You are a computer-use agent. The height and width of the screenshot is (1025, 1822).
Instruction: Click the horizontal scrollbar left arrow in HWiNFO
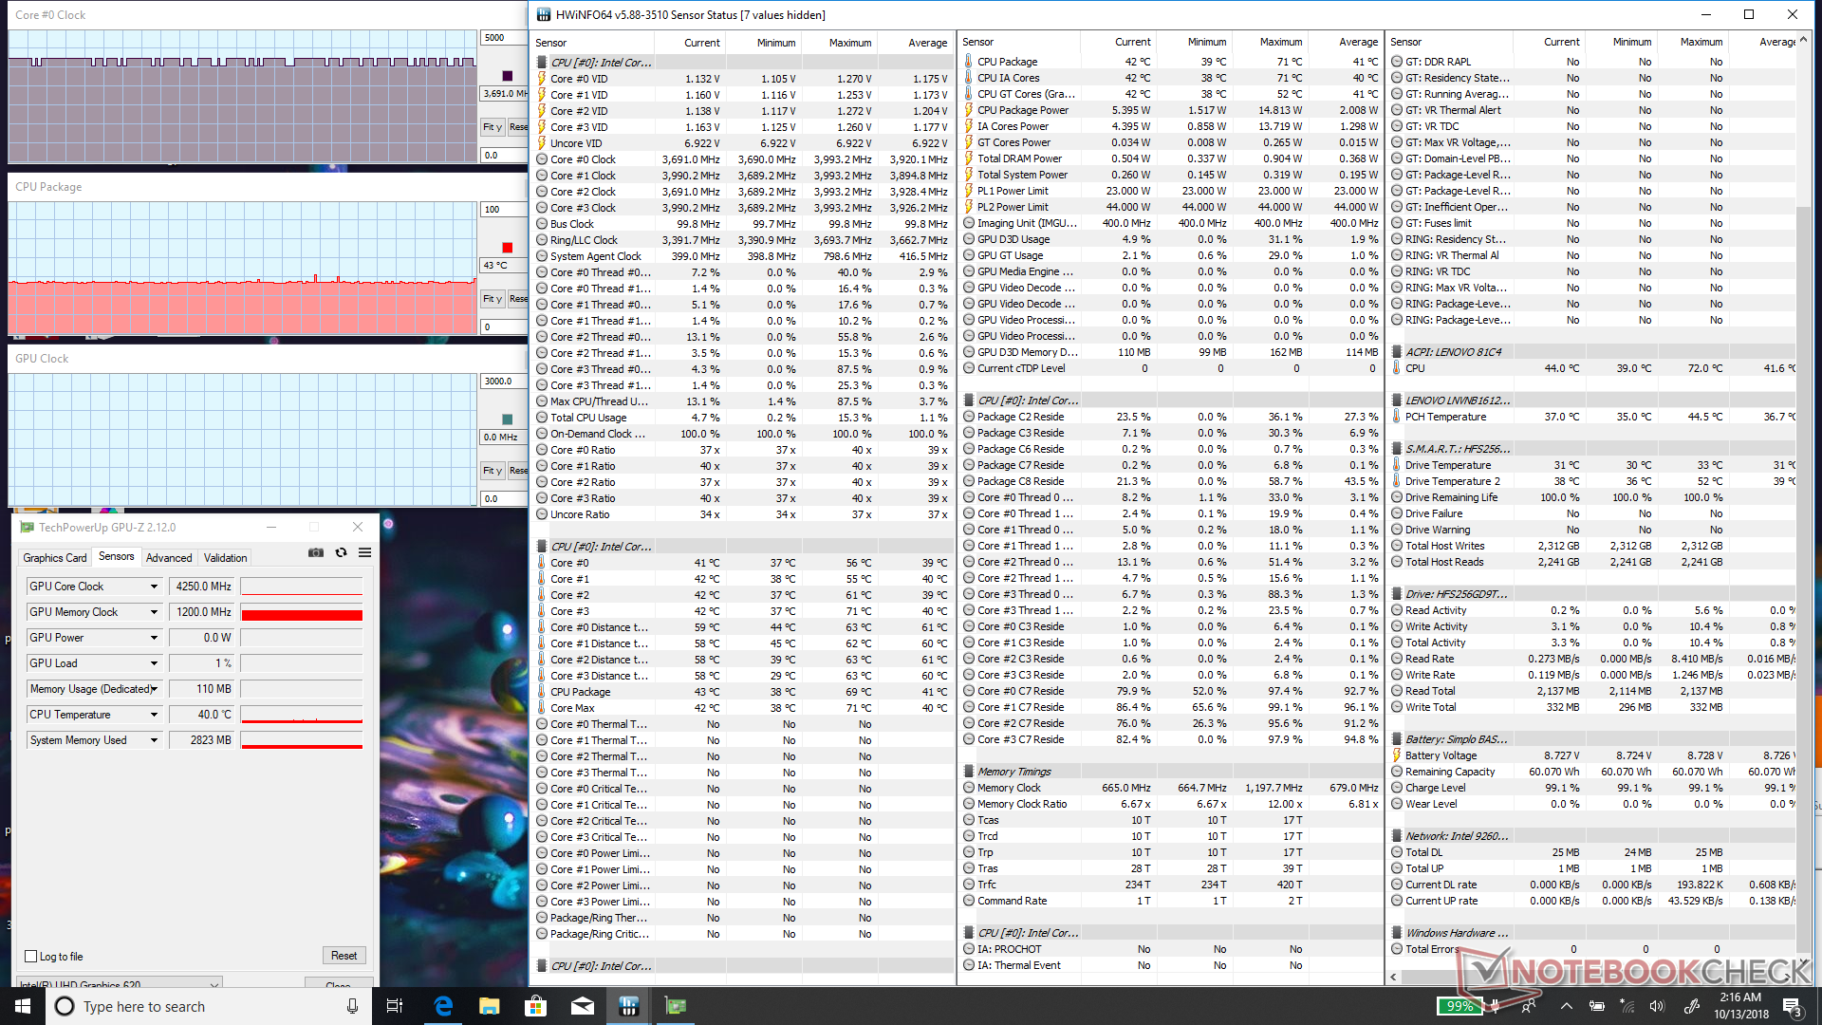pos(1393,977)
